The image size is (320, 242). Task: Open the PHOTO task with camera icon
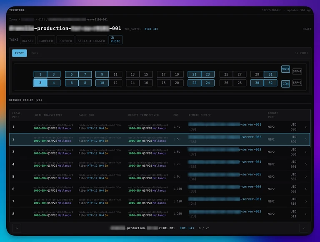[x=115, y=40]
